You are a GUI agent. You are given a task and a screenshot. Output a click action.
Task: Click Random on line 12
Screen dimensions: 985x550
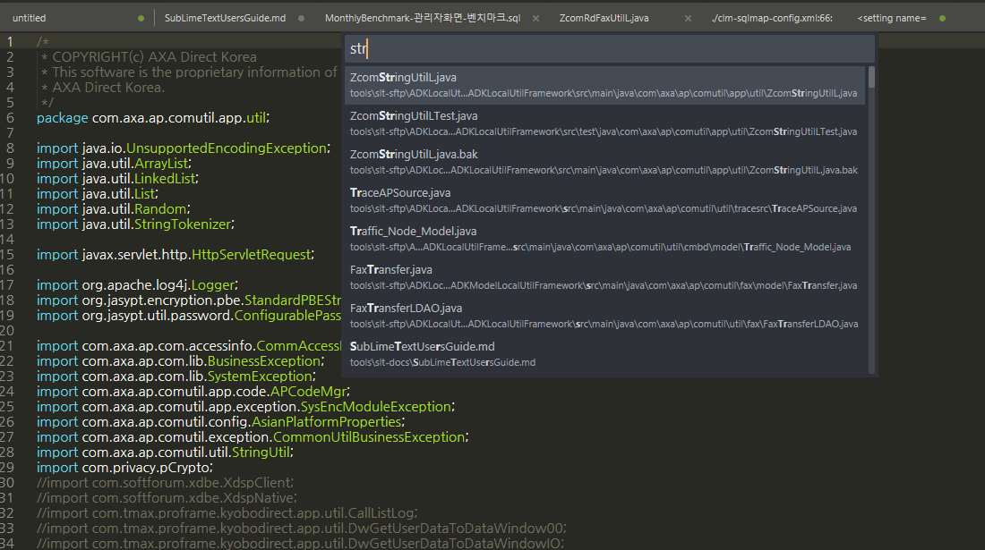click(x=160, y=209)
